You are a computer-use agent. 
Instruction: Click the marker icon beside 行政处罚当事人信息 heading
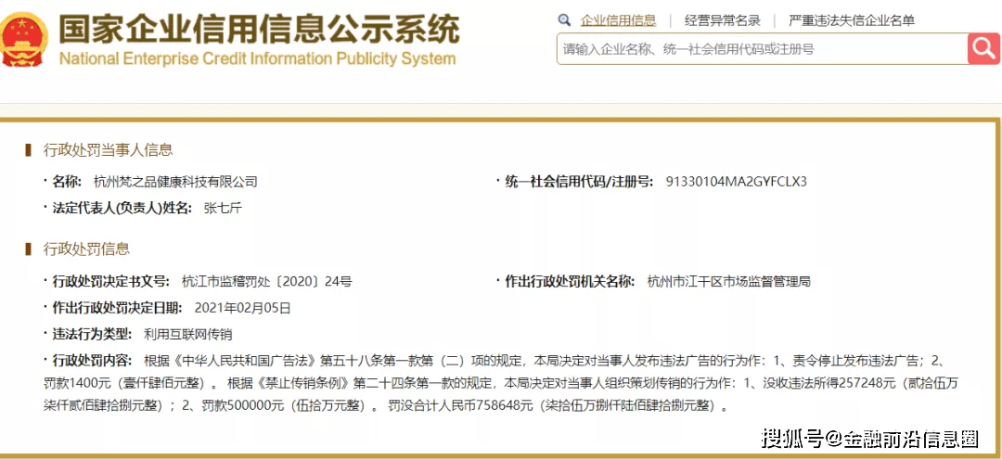(29, 149)
